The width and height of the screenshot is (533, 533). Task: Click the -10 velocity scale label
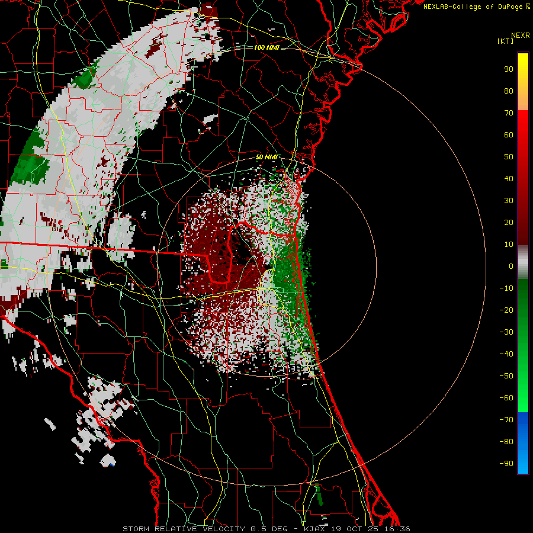pyautogui.click(x=506, y=288)
